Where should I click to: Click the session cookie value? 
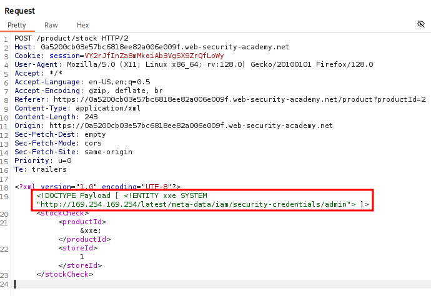(154, 56)
